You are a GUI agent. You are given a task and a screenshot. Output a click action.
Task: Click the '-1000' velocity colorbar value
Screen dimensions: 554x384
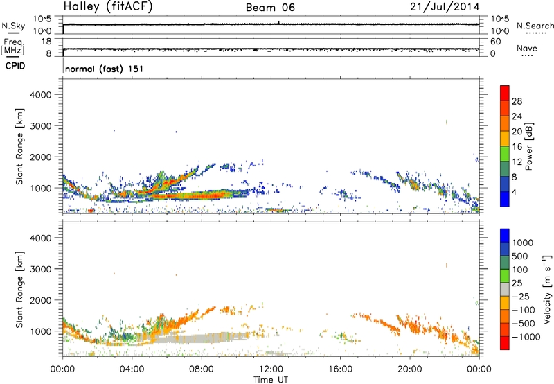[x=526, y=337]
